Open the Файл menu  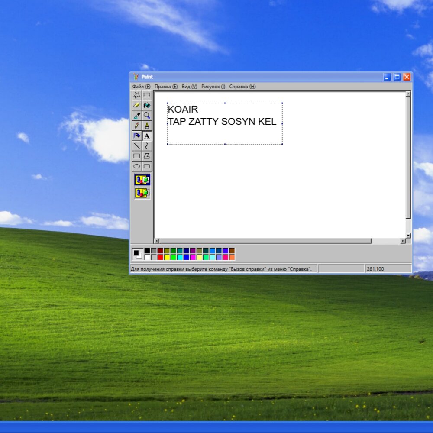click(x=141, y=87)
